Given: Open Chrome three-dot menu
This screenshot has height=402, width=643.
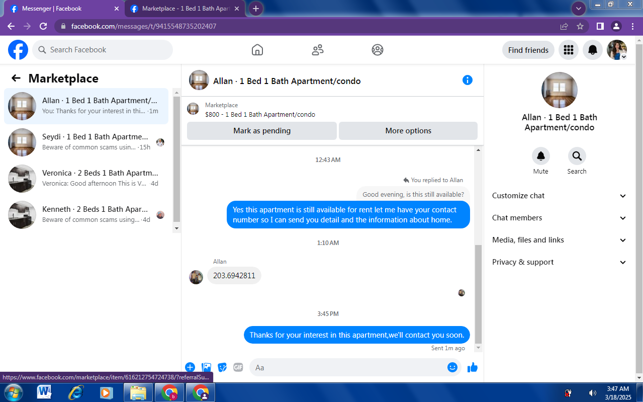Looking at the screenshot, I should [632, 26].
